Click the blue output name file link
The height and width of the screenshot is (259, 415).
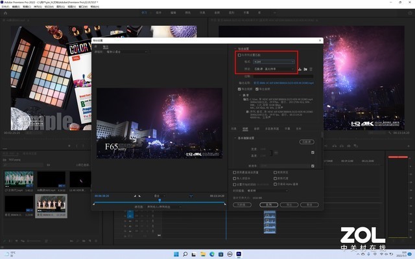[x=283, y=83]
